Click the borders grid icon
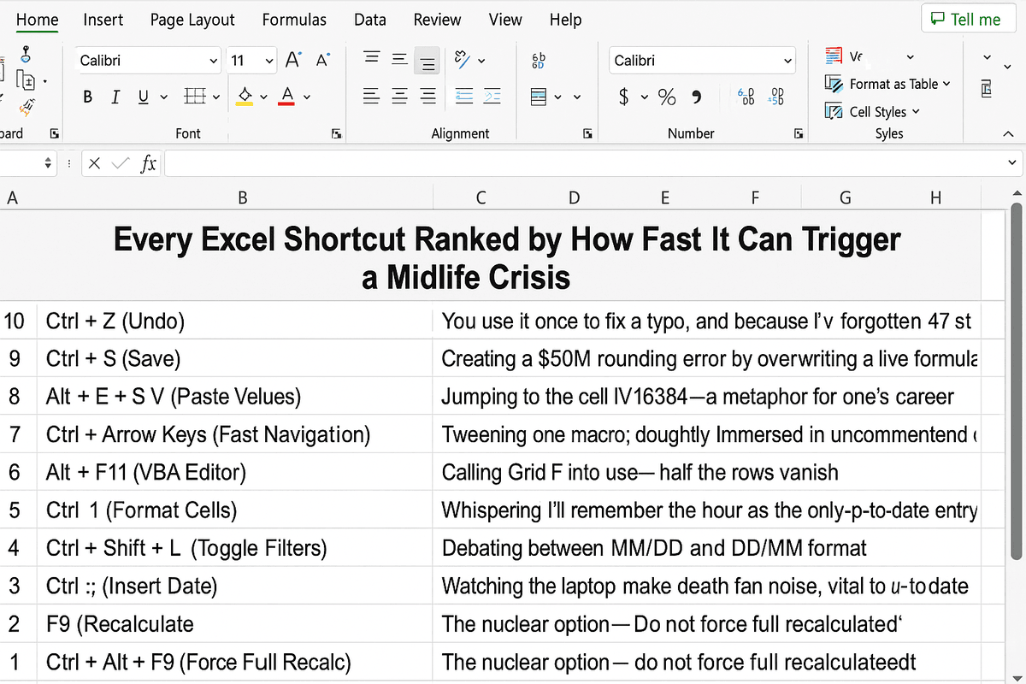Viewport: 1026px width, 684px height. 195,97
